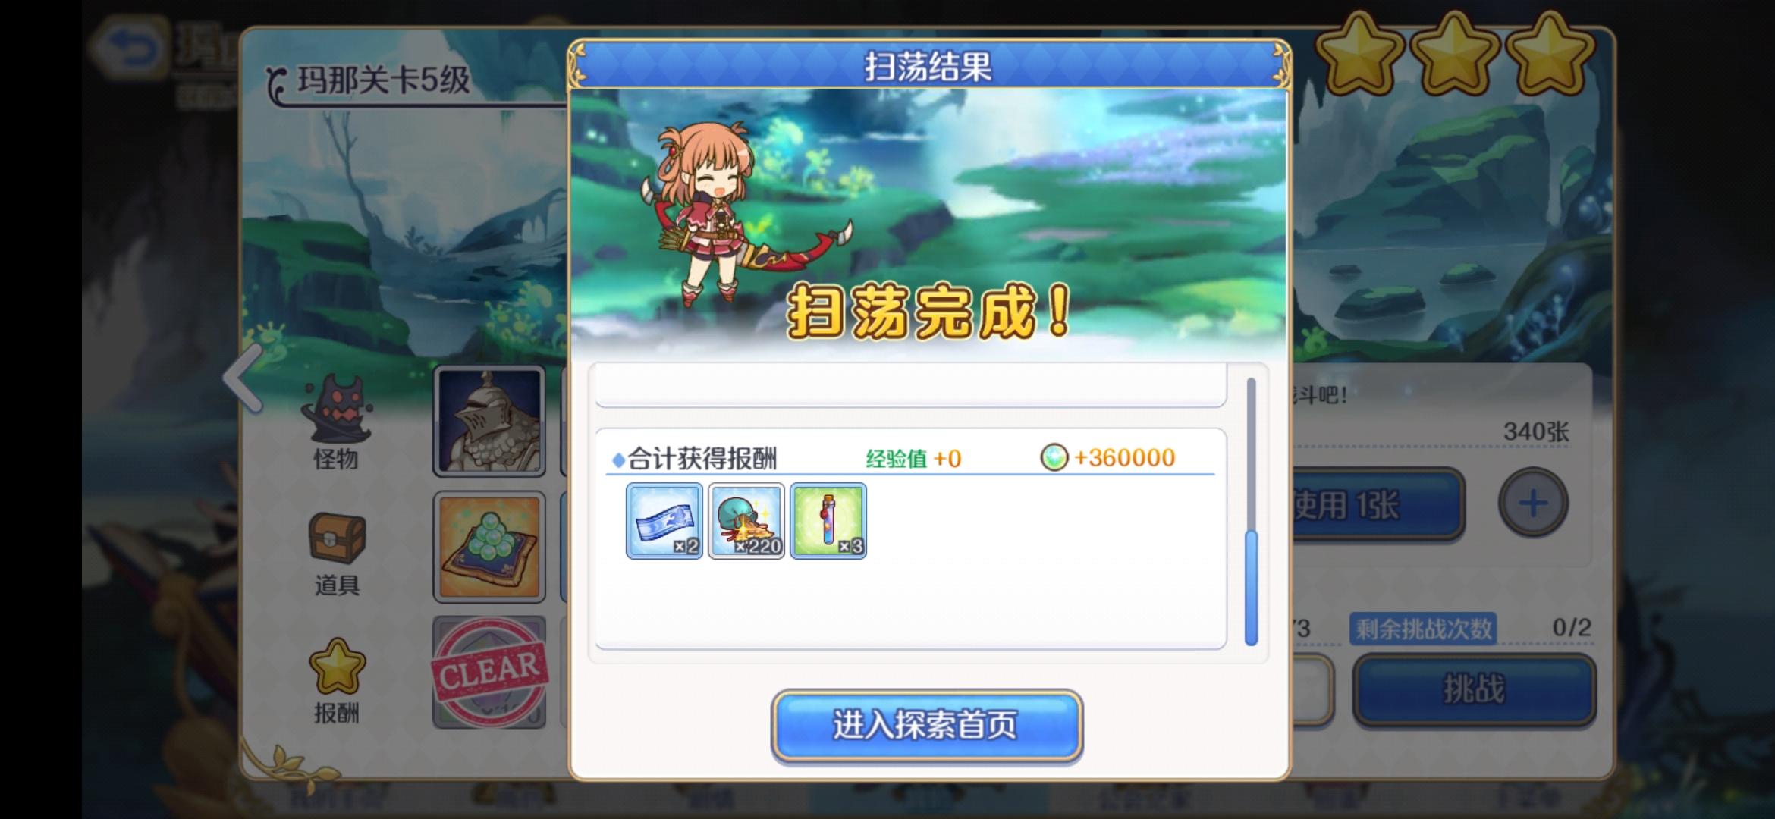Click the armored knight monster thumbnail

pyautogui.click(x=489, y=422)
